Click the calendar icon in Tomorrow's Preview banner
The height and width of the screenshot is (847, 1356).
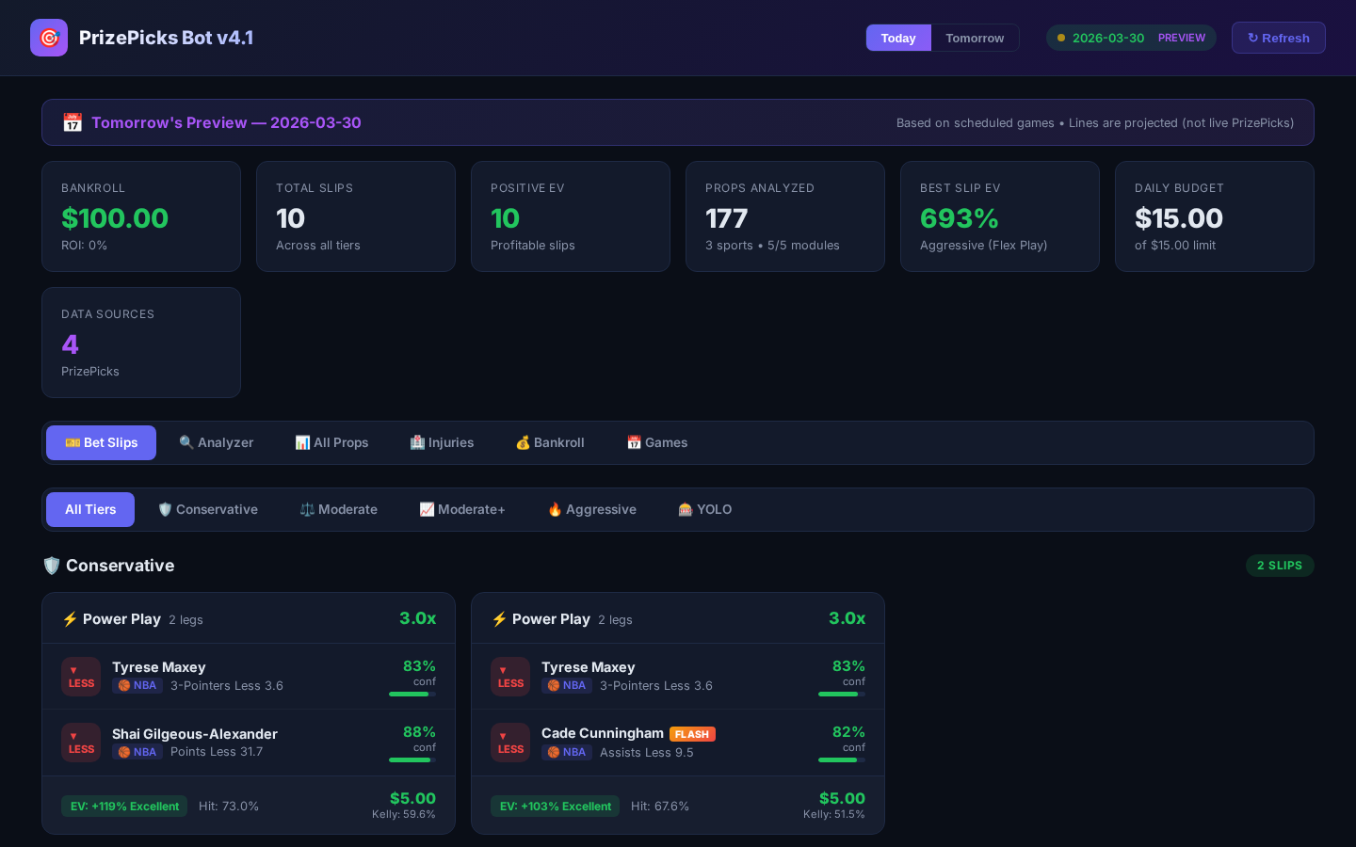coord(73,122)
